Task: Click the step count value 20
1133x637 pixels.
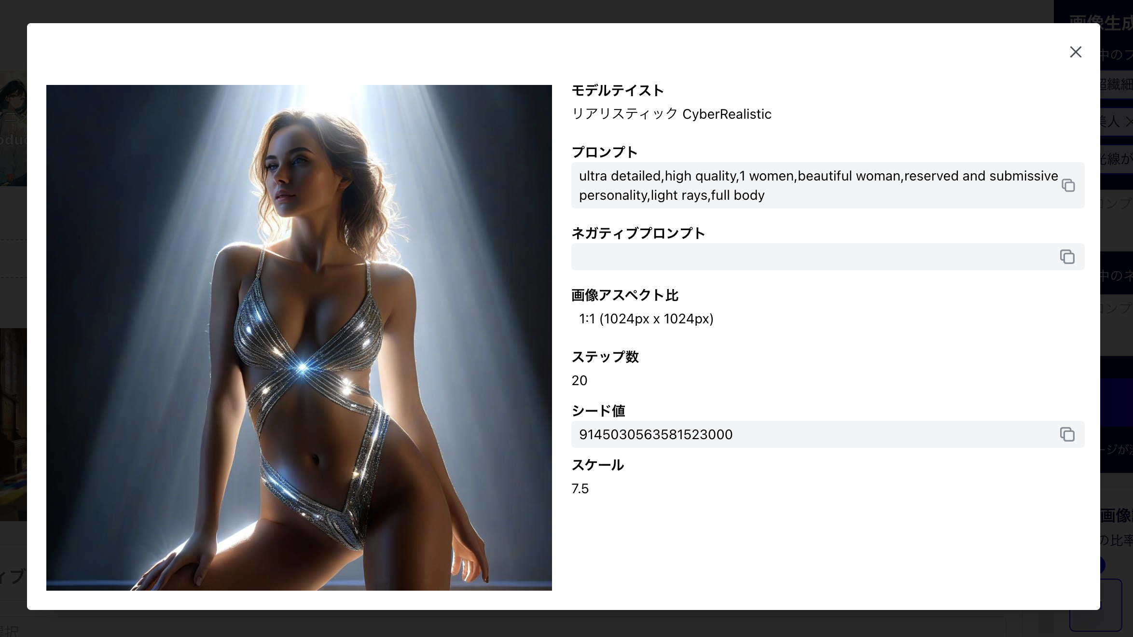Action: coord(579,380)
